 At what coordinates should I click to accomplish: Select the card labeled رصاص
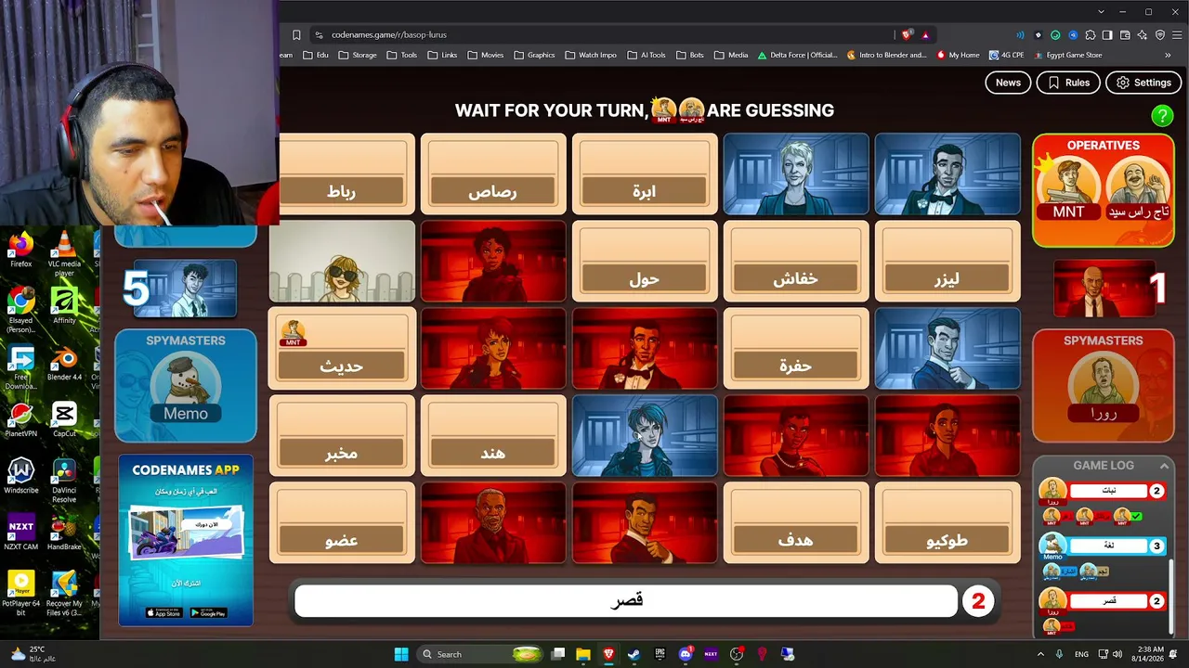coord(493,174)
